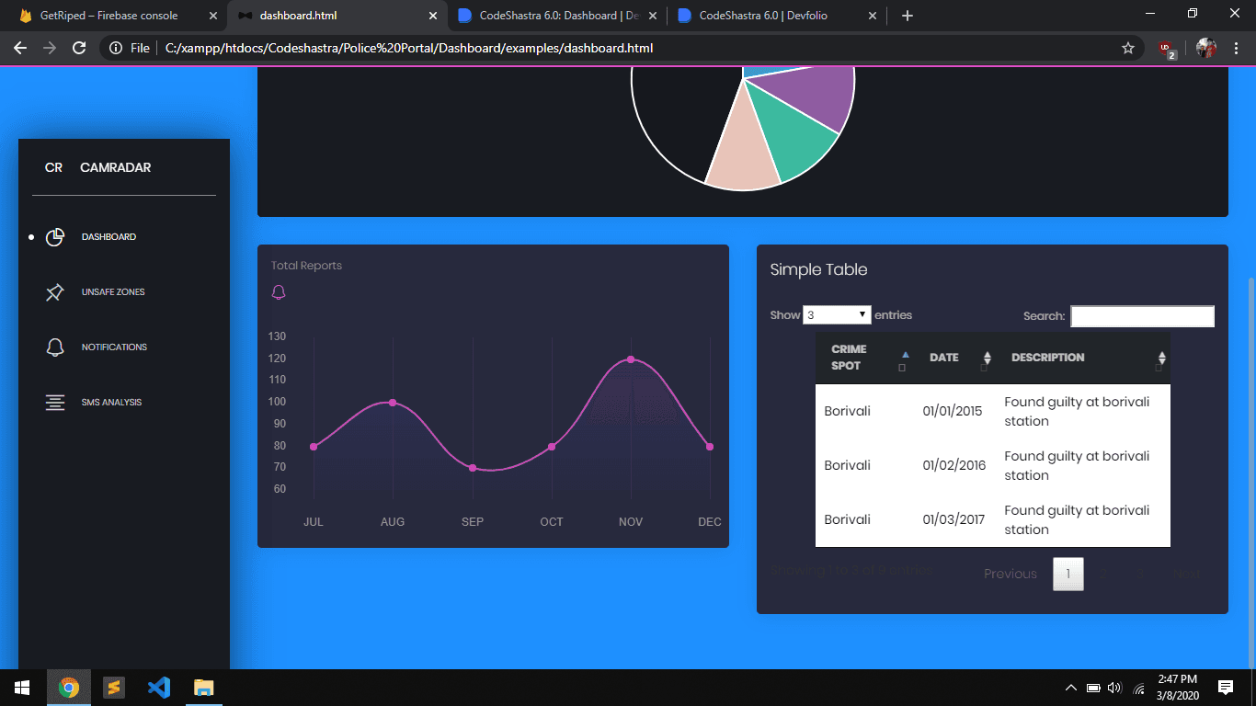The width and height of the screenshot is (1256, 706).
Task: Click the AUG data point on chart
Action: pos(393,403)
